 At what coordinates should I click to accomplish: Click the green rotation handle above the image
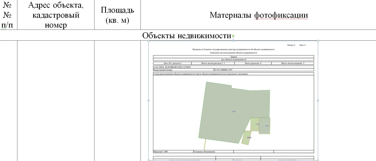(x=233, y=36)
